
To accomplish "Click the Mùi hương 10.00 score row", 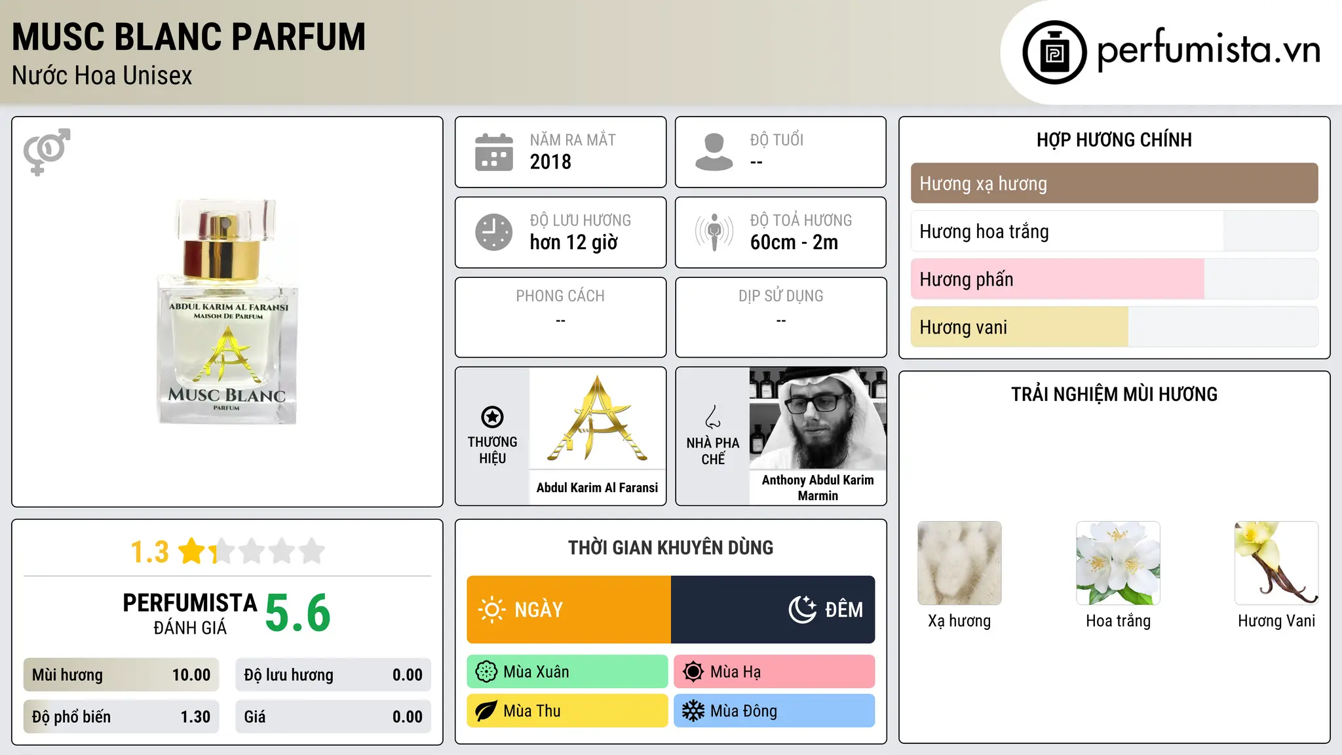I will (121, 675).
